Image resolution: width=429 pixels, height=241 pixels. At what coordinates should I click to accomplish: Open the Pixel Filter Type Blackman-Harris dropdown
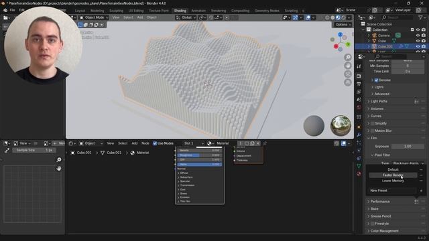(x=408, y=163)
